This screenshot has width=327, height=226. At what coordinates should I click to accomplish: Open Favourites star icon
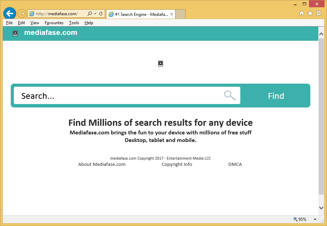pos(310,13)
